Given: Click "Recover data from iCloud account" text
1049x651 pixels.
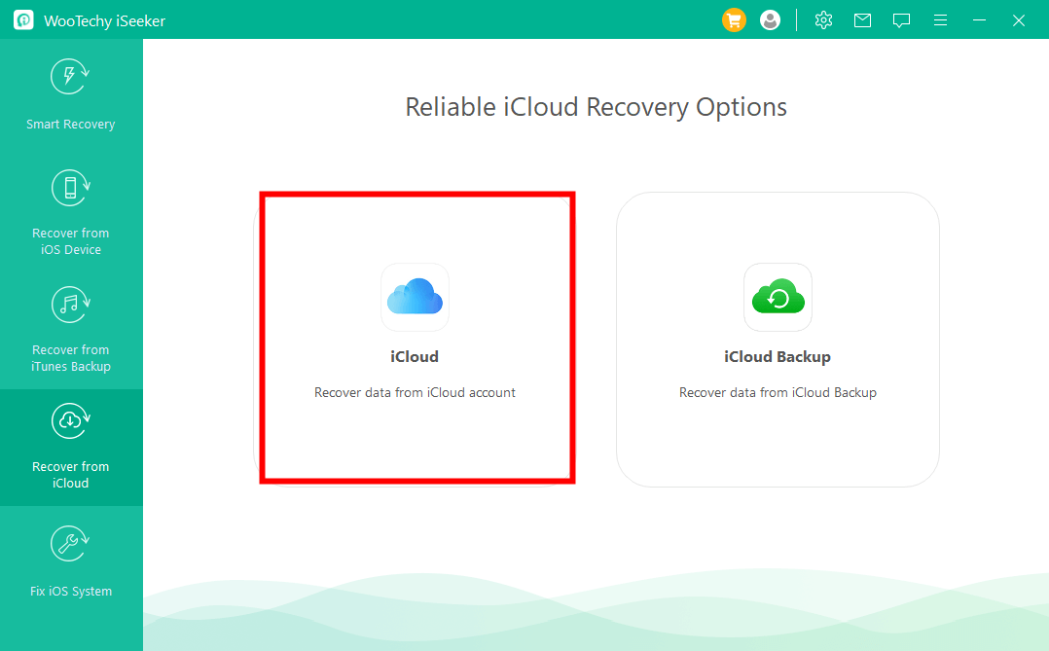Looking at the screenshot, I should coord(415,393).
